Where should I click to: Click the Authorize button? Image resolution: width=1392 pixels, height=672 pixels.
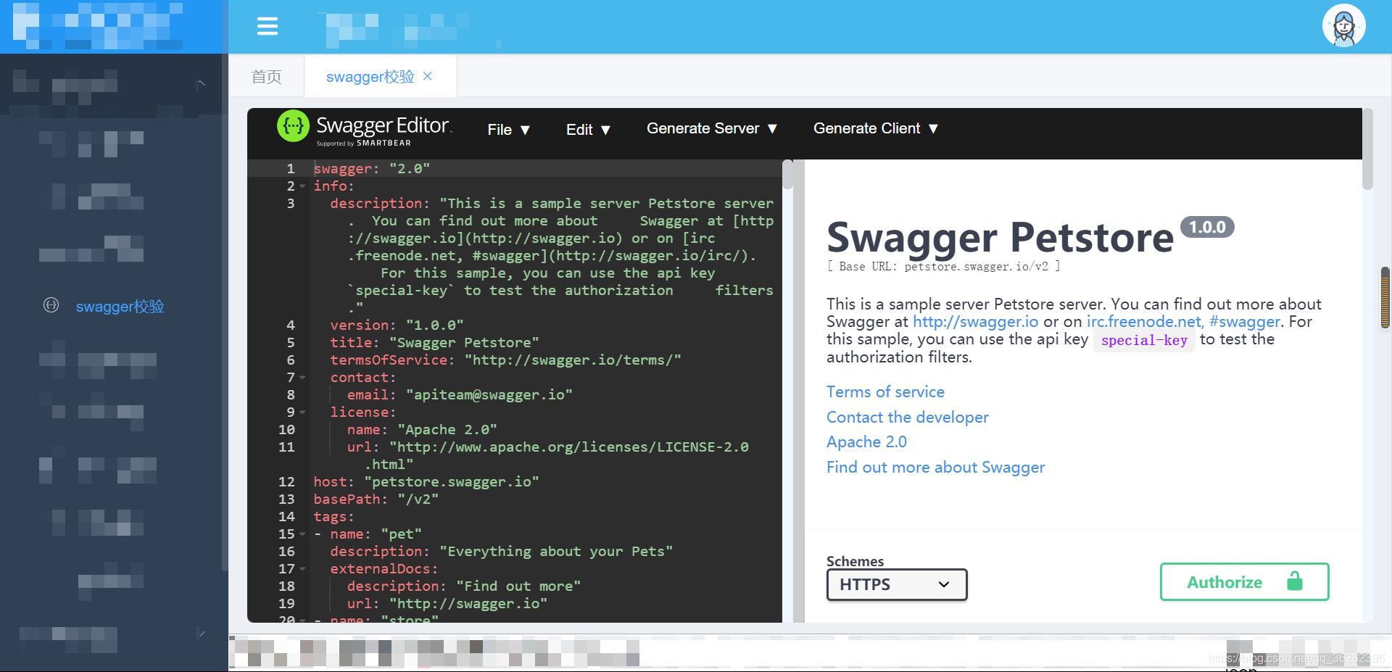tap(1225, 581)
